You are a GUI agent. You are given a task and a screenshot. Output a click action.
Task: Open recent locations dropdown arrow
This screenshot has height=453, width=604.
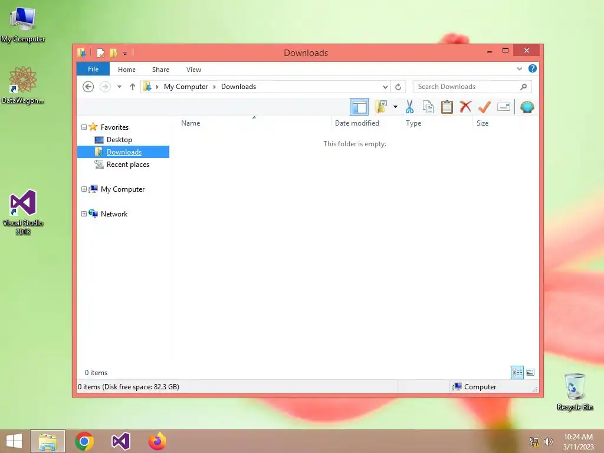(x=119, y=87)
